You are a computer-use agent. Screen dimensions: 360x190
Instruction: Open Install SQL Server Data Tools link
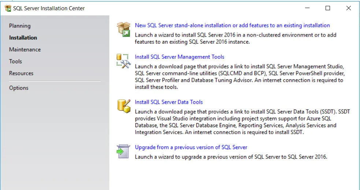tap(169, 102)
